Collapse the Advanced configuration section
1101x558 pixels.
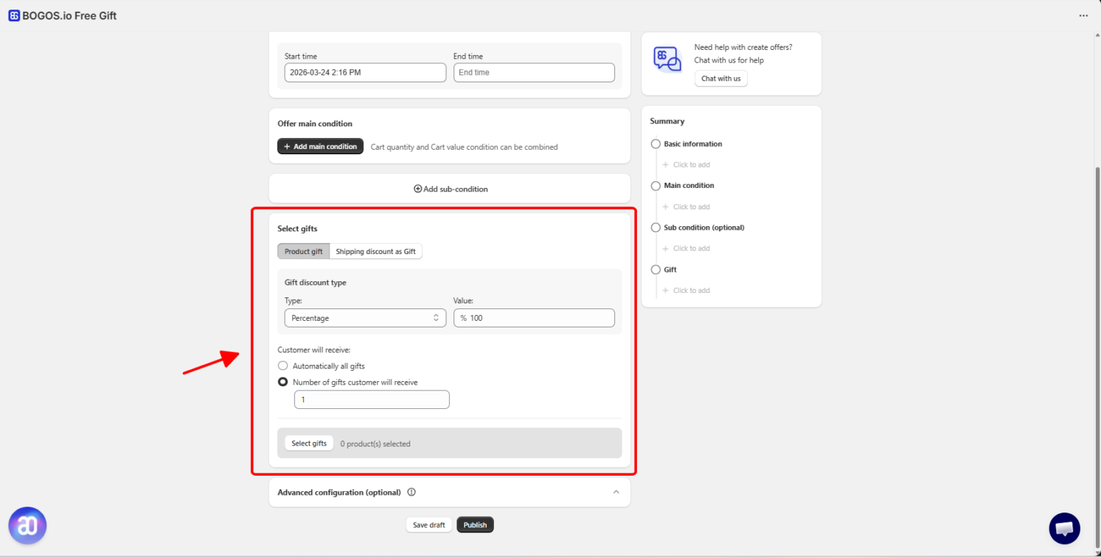[617, 493]
